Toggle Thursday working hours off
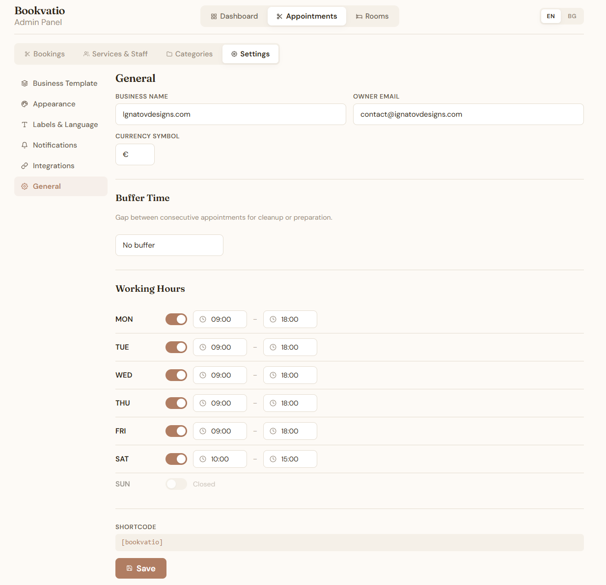606x585 pixels. (x=176, y=403)
